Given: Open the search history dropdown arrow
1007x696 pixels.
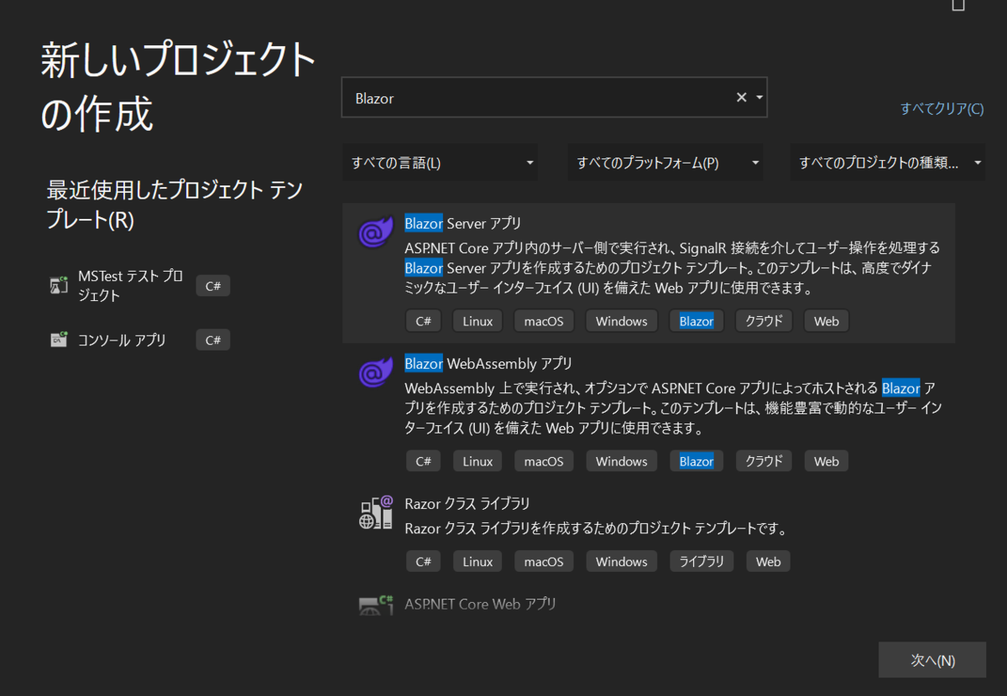Looking at the screenshot, I should 759,98.
